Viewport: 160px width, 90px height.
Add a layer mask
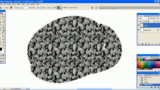(x=146, y=44)
